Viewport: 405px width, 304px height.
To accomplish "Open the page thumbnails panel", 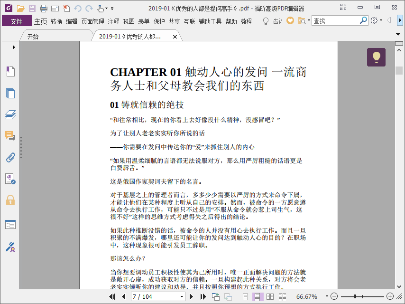I will click(10, 93).
